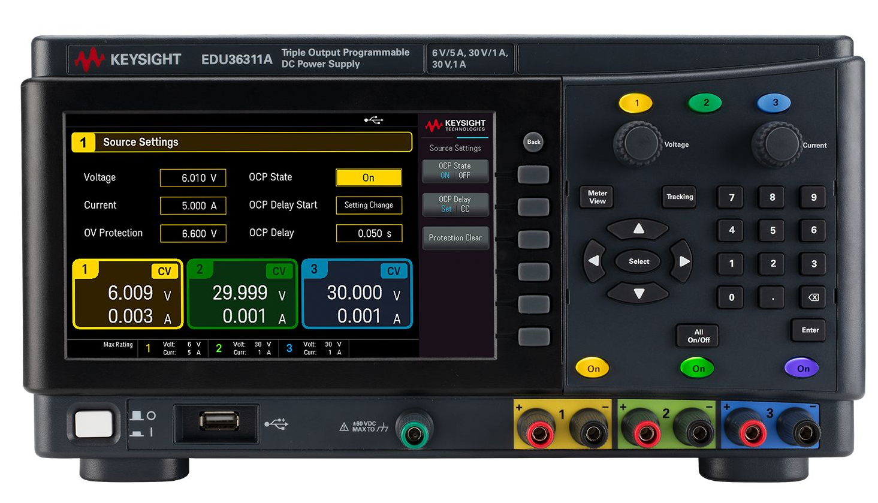Select the channel 2 meter tile showing 29.999 V
Screen dimensions: 878x503
(x=242, y=293)
